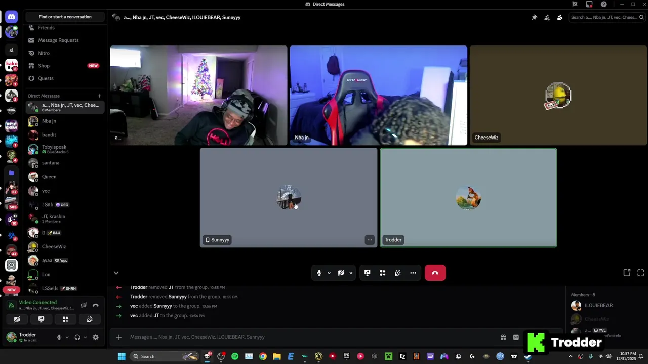Open more options on Sunnyyy tile

coord(370,240)
